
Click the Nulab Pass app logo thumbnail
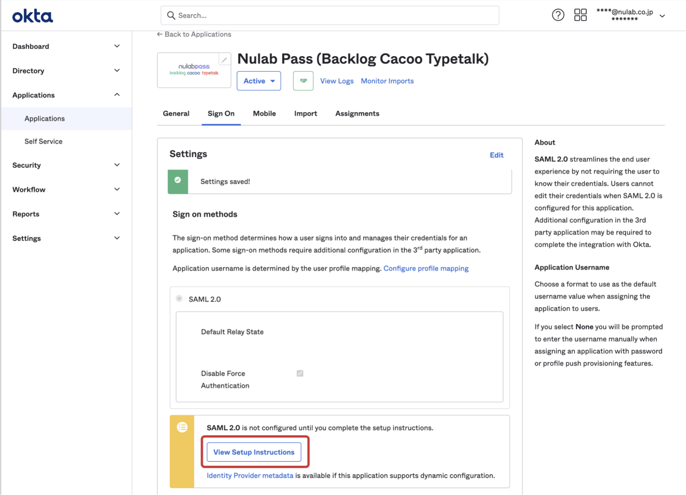tap(194, 70)
